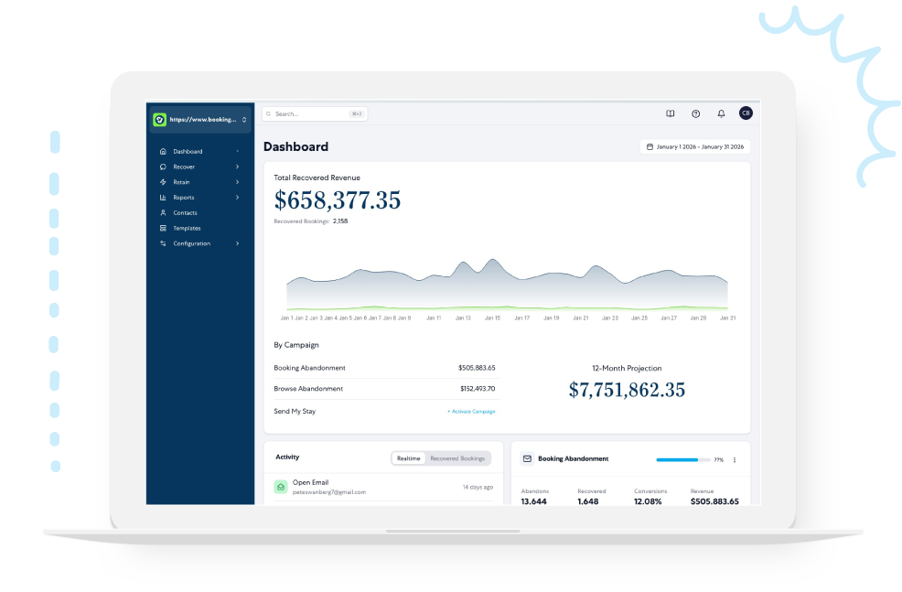
Task: Click the Dashboard home icon
Action: [163, 151]
